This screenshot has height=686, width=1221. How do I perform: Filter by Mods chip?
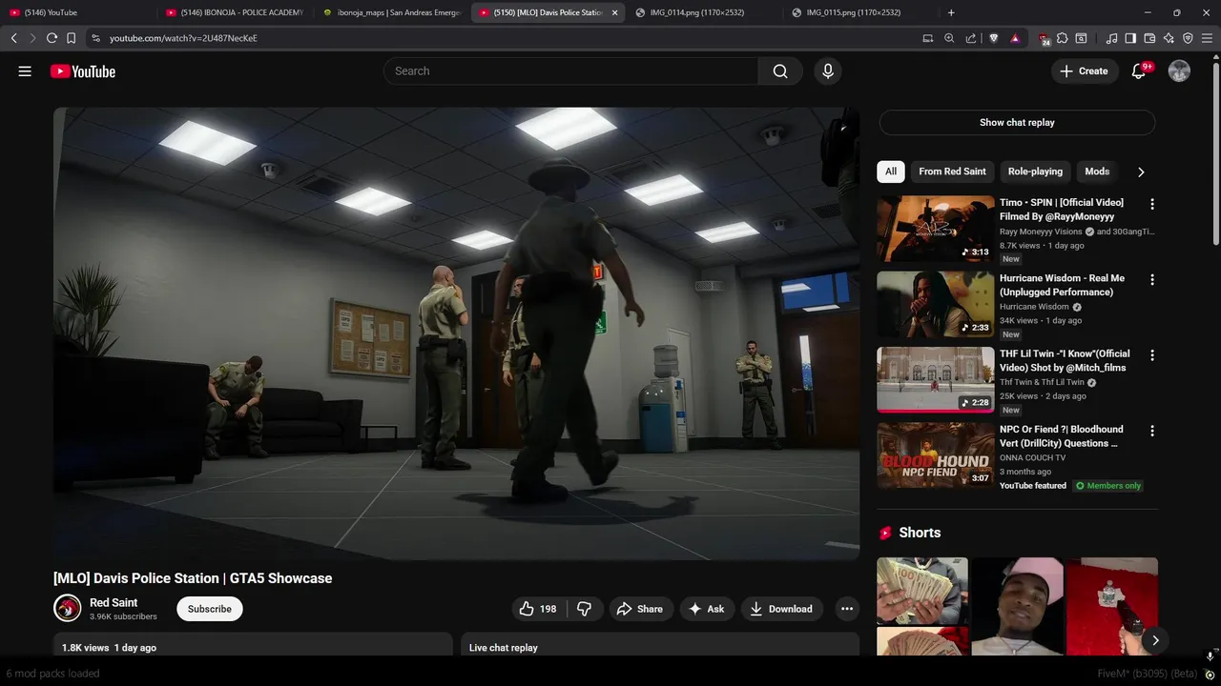1097,171
